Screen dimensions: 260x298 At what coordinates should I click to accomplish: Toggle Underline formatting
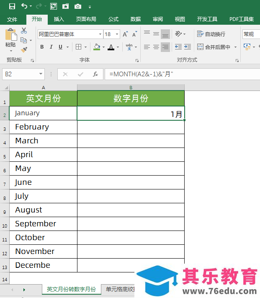(x=60, y=47)
